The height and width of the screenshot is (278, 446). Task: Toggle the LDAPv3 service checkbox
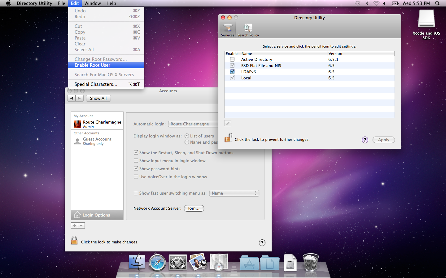coord(232,71)
